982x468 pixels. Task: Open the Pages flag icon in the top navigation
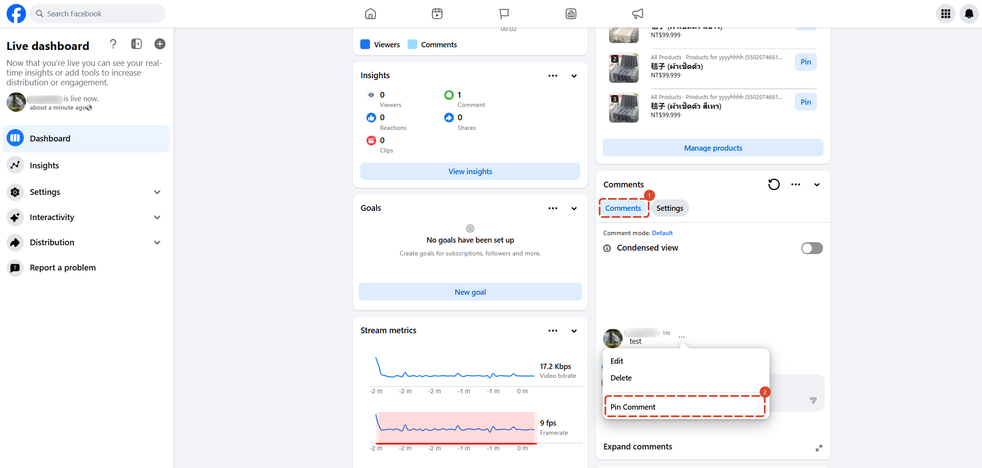pyautogui.click(x=504, y=14)
